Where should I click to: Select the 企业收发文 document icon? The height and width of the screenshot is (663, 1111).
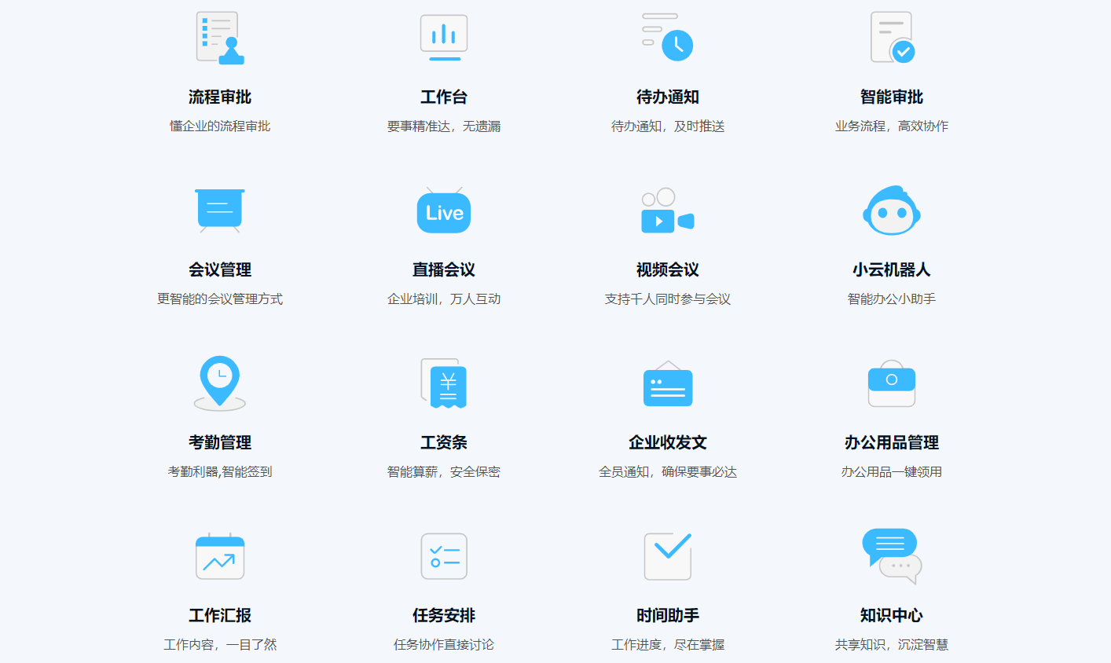(668, 384)
